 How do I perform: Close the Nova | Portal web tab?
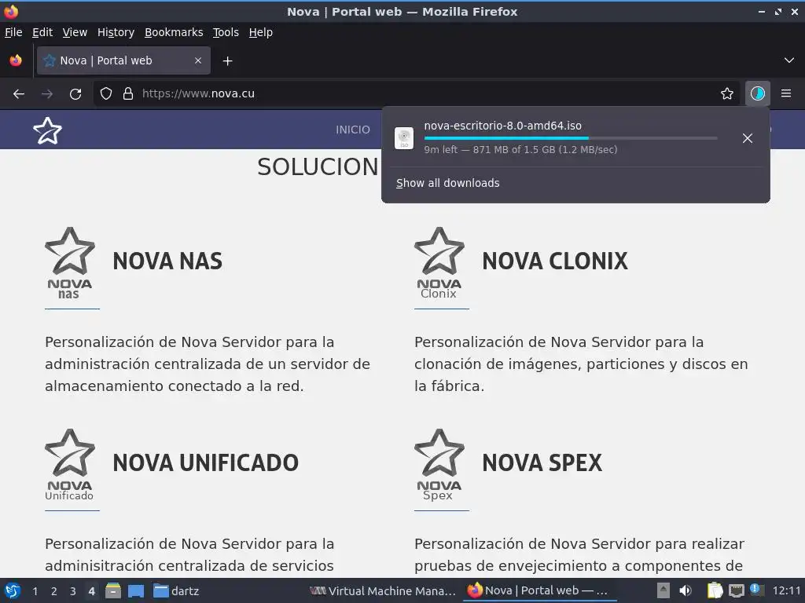tap(198, 60)
